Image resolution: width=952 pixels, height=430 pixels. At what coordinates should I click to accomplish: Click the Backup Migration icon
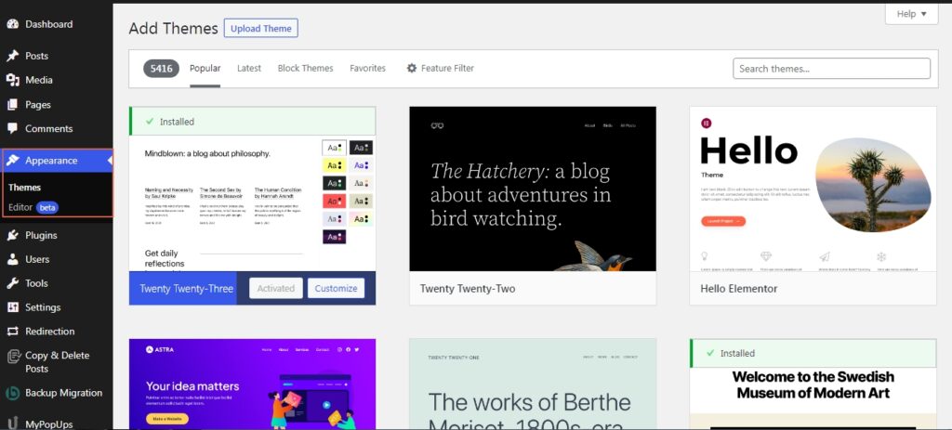click(x=13, y=393)
